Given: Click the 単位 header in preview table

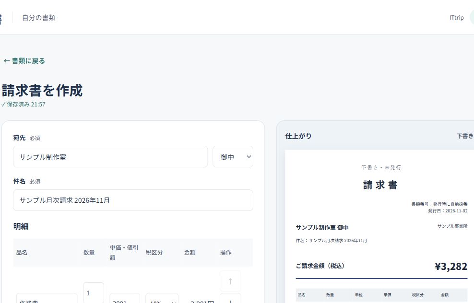Looking at the screenshot, I should tap(359, 295).
